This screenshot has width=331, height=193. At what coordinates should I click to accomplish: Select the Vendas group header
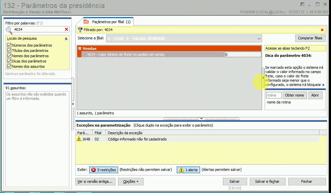click(169, 48)
